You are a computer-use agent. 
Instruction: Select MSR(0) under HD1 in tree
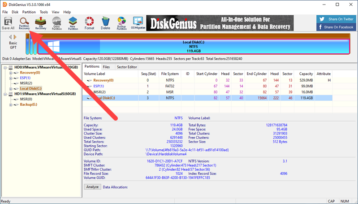click(26, 99)
